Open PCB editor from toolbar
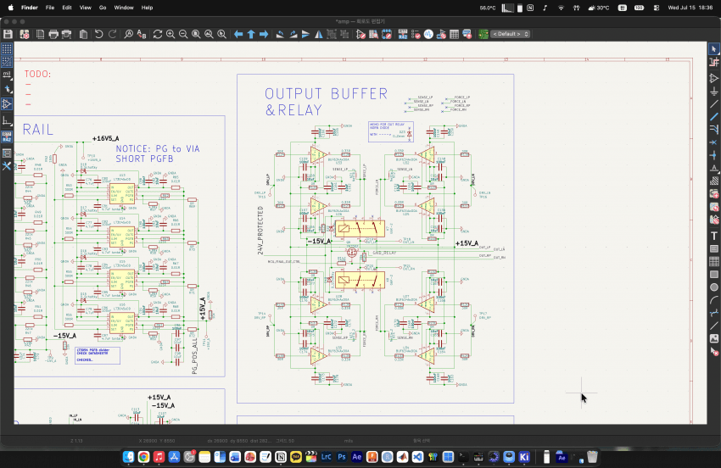The width and height of the screenshot is (721, 468). pos(483,34)
